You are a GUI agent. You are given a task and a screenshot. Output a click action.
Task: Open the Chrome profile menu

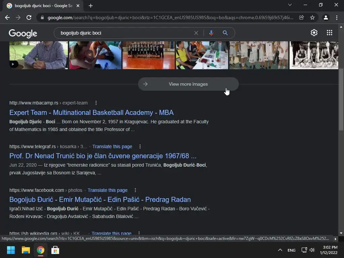(326, 17)
